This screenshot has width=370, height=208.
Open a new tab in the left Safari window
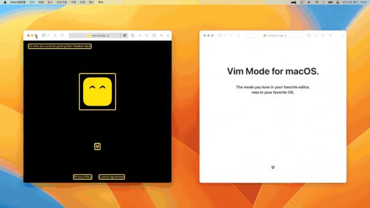161,35
